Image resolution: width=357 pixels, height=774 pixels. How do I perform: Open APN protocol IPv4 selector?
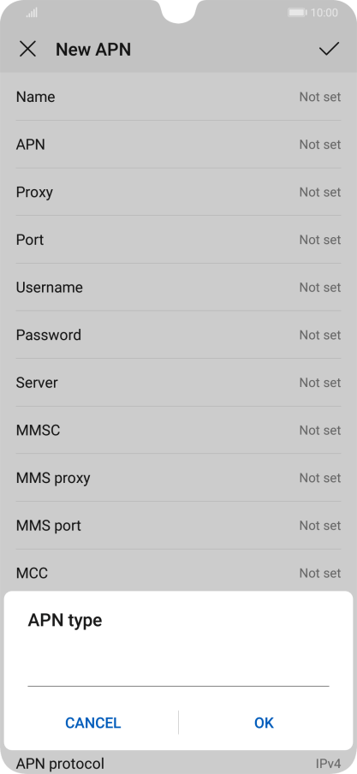(178, 764)
